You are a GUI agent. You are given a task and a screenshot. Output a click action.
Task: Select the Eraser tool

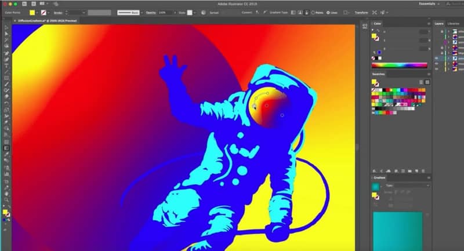[6, 97]
